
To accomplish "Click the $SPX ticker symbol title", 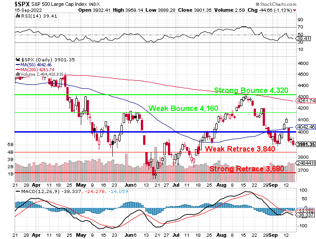I will (x=9, y=3).
